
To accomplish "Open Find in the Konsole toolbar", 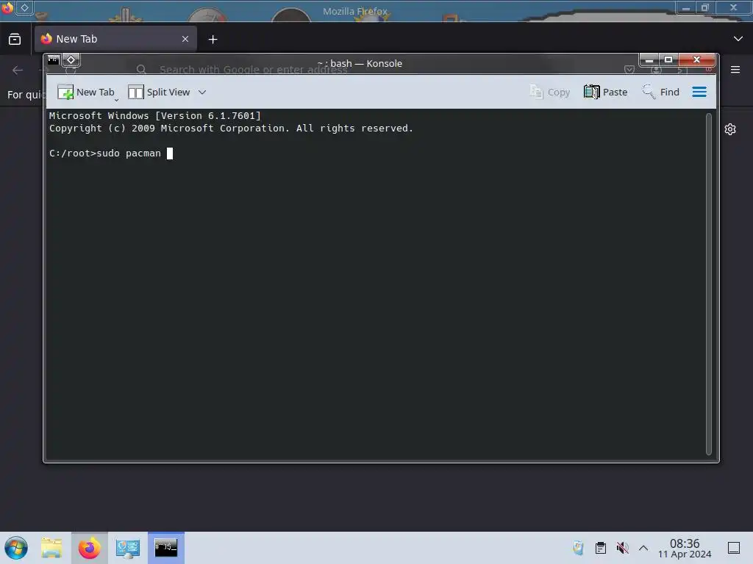I will click(x=661, y=92).
